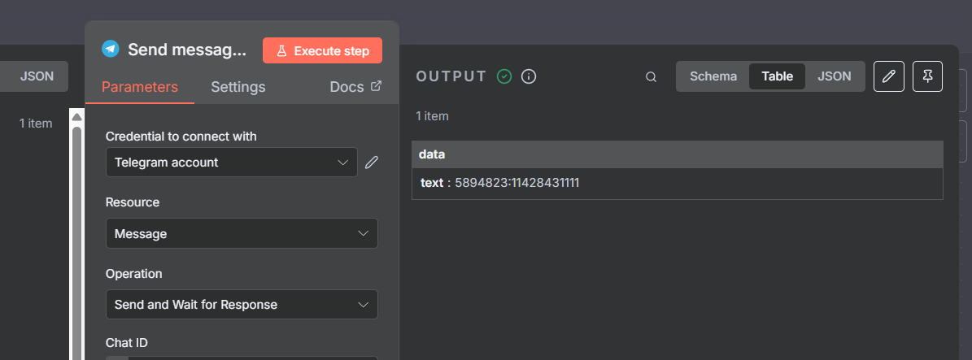This screenshot has height=360, width=972.
Task: Click the flask icon in Execute step
Action: (281, 51)
